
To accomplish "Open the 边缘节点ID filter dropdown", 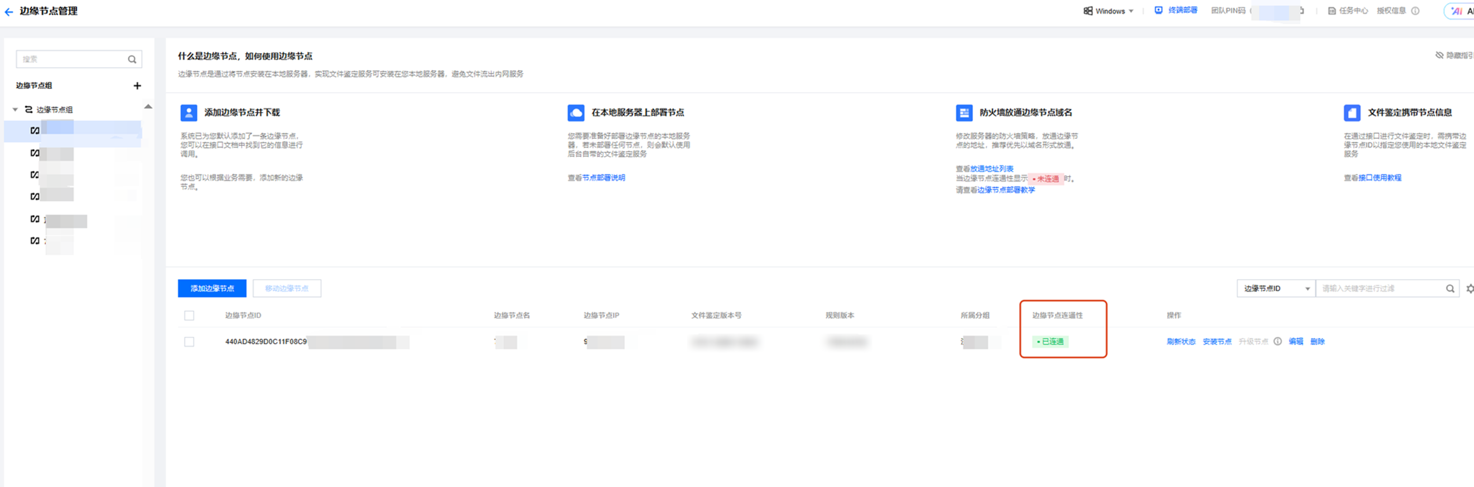I will [1275, 289].
